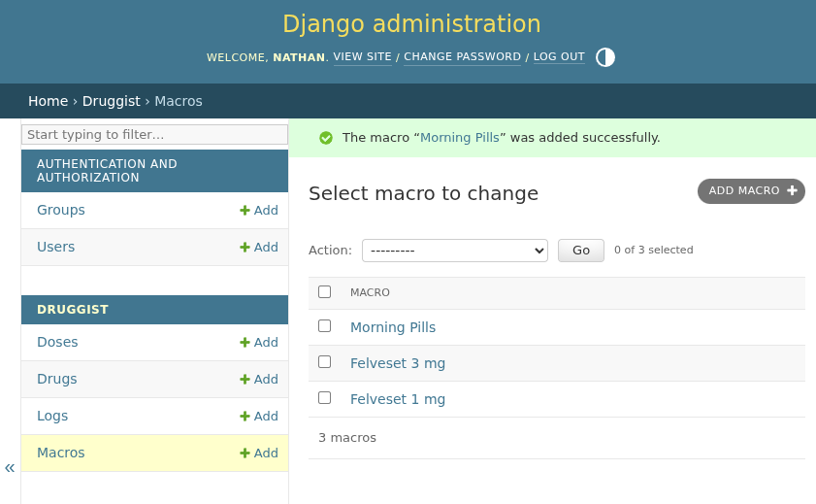
Task: Click the plus icon on ADD MACRO
Action: click(x=792, y=190)
